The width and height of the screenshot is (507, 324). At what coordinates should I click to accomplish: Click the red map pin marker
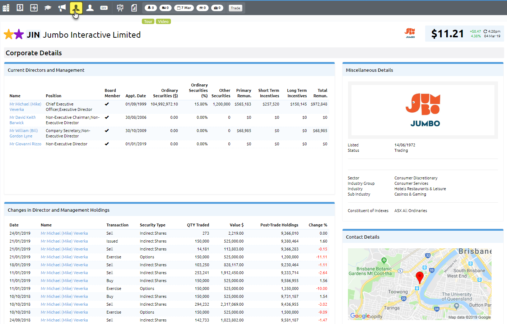pyautogui.click(x=419, y=277)
